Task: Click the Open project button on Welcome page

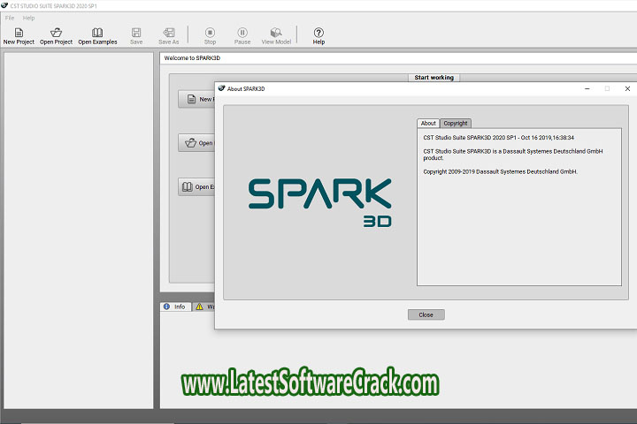Action: click(196, 143)
